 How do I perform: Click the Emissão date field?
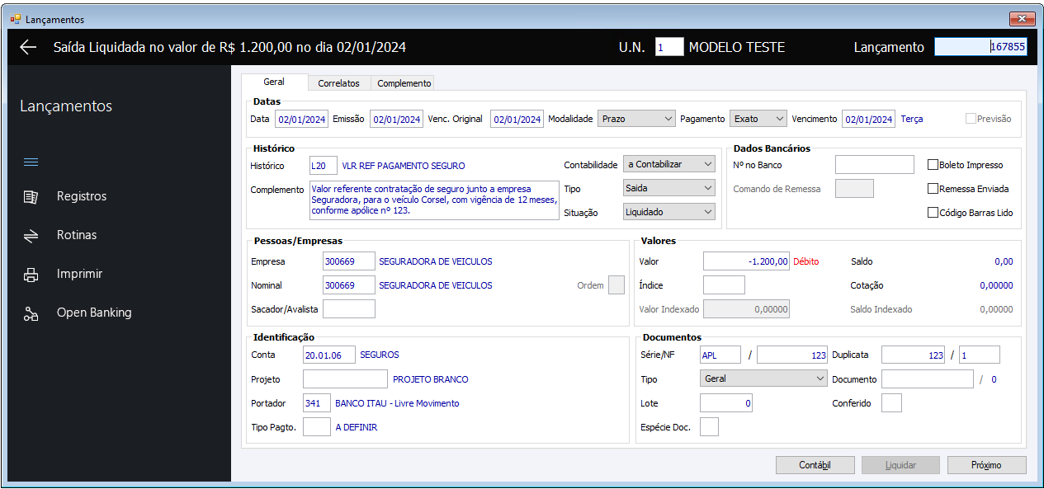396,119
